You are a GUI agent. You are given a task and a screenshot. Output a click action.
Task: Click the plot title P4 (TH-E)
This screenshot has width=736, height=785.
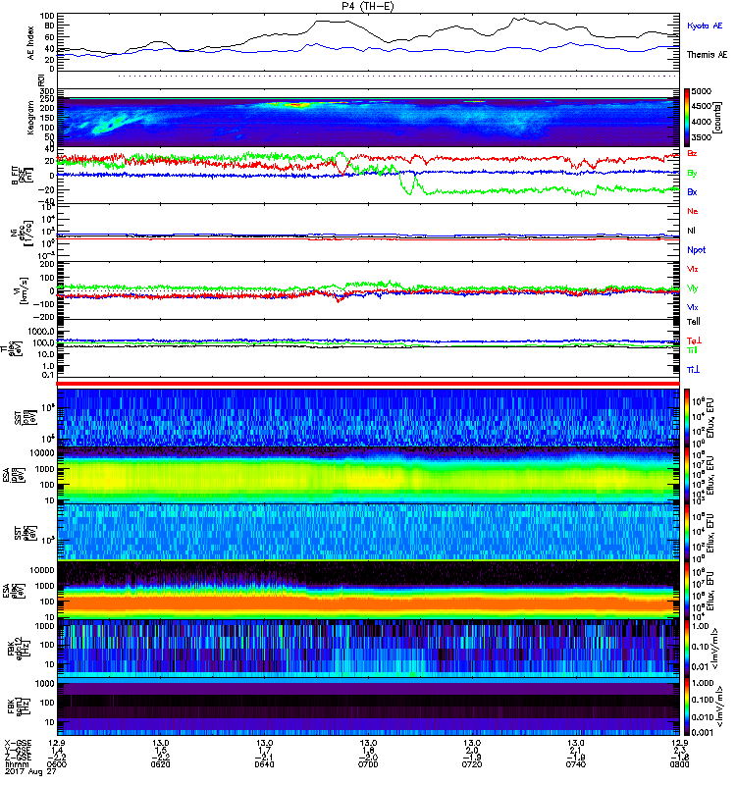click(x=368, y=6)
